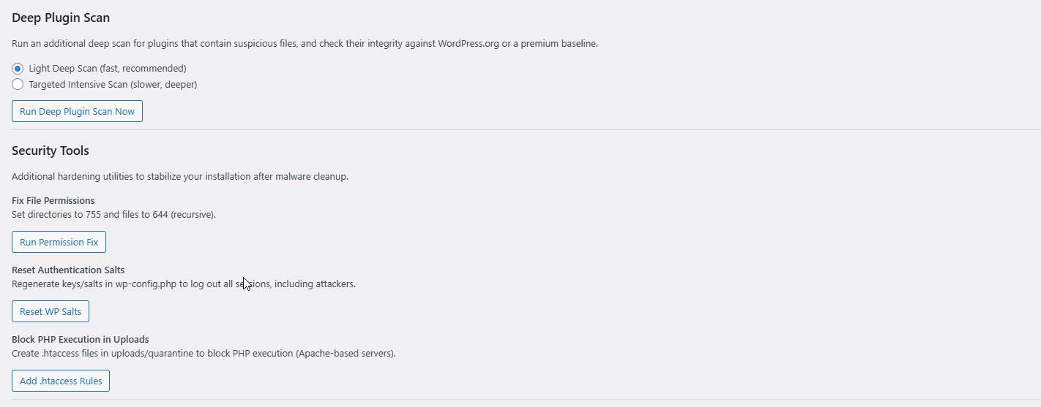Click the "Targeted Intensive Scan (slower, deeper)" label
Screen dimensions: 1041x407
113,84
